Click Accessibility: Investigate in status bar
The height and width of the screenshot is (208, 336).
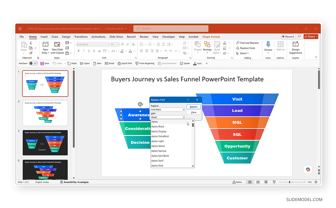tap(74, 182)
